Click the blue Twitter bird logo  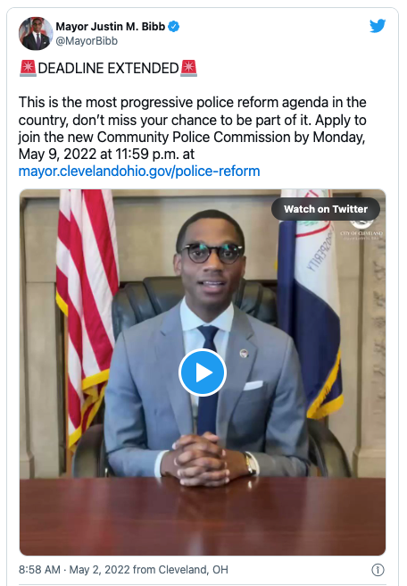coord(378,26)
